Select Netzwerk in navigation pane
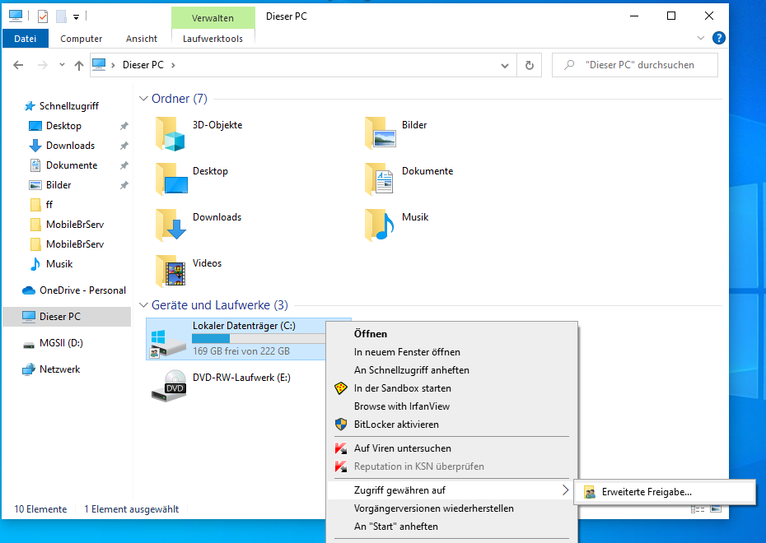The width and height of the screenshot is (766, 543). (x=59, y=369)
